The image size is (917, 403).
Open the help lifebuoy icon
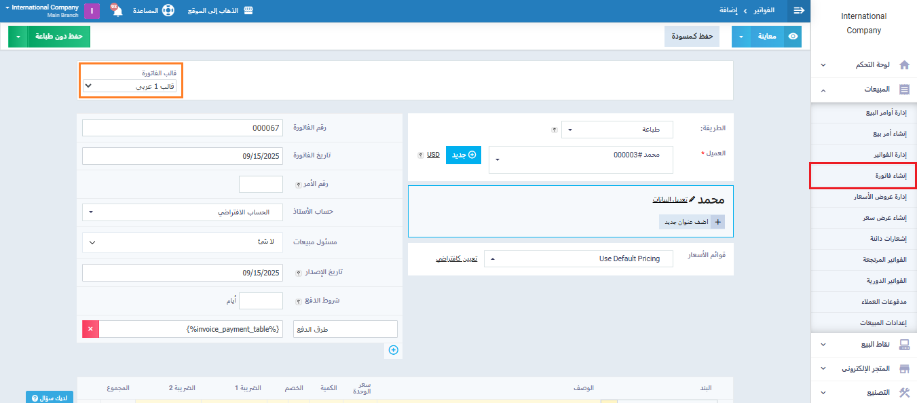(x=168, y=11)
